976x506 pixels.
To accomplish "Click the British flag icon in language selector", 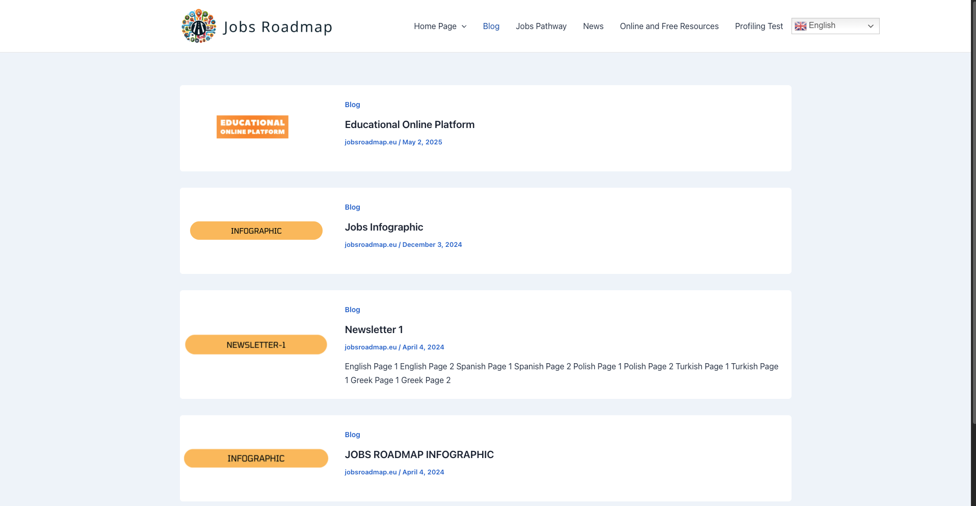I will (x=801, y=26).
